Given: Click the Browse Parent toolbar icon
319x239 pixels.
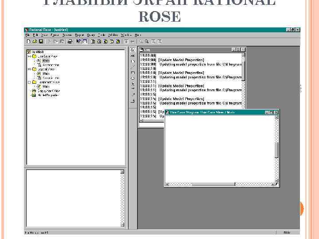Looking at the screenshot, I should coord(126,42).
